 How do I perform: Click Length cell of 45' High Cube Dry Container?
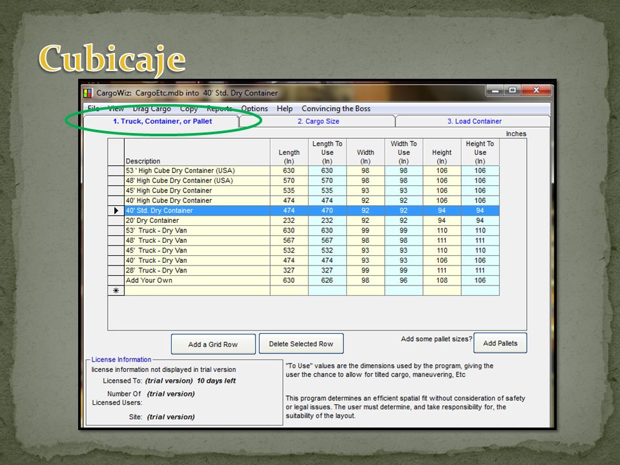289,191
